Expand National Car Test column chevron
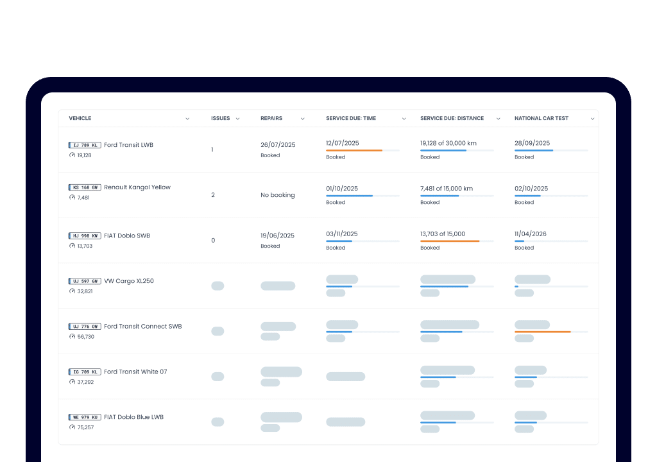 592,119
